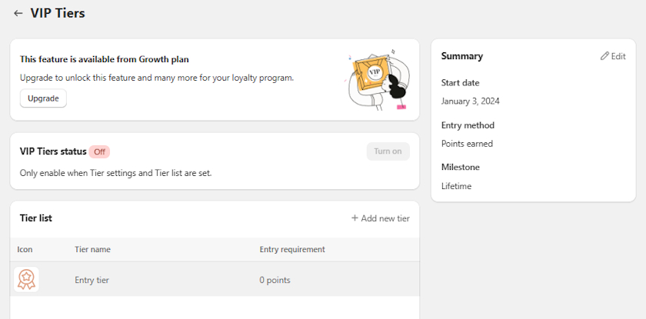Click the pencil icon in Summary

(x=604, y=56)
